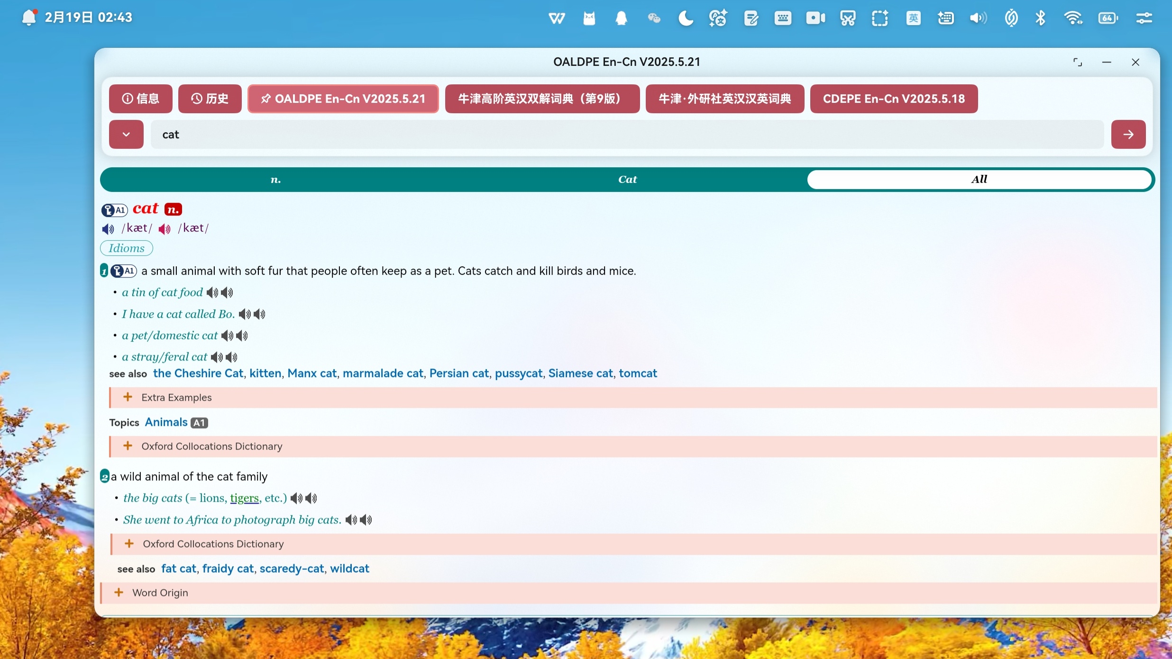Click the search input field containing 'cat'
1172x659 pixels.
[626, 135]
